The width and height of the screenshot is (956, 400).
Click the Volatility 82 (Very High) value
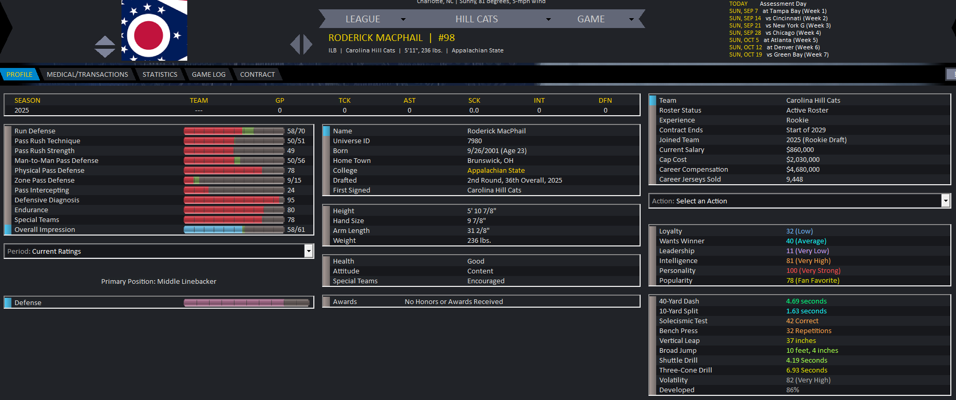[808, 380]
